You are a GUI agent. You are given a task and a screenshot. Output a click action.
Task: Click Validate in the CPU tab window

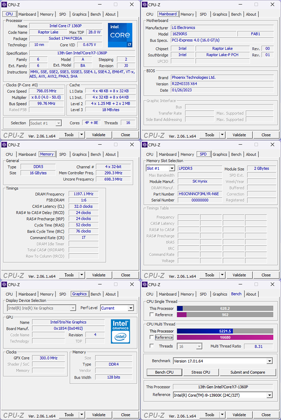pos(99,135)
